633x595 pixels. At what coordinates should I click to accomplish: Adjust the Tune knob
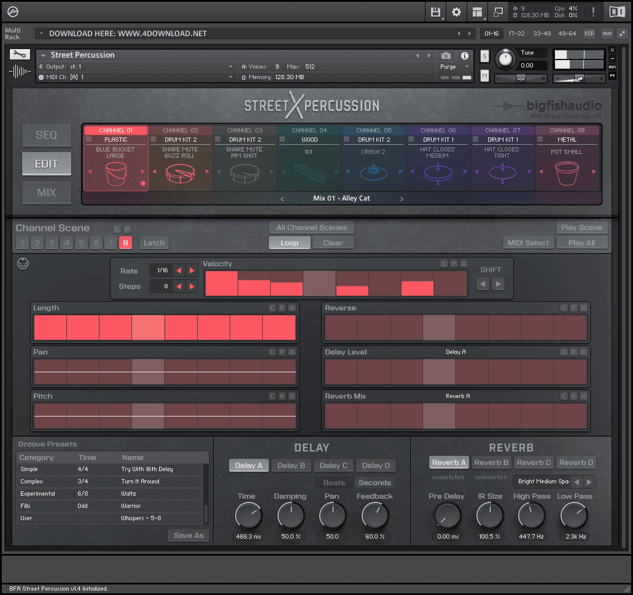click(505, 60)
